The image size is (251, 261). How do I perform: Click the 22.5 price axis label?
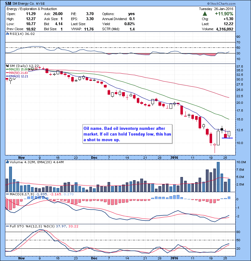pyautogui.click(x=239, y=96)
